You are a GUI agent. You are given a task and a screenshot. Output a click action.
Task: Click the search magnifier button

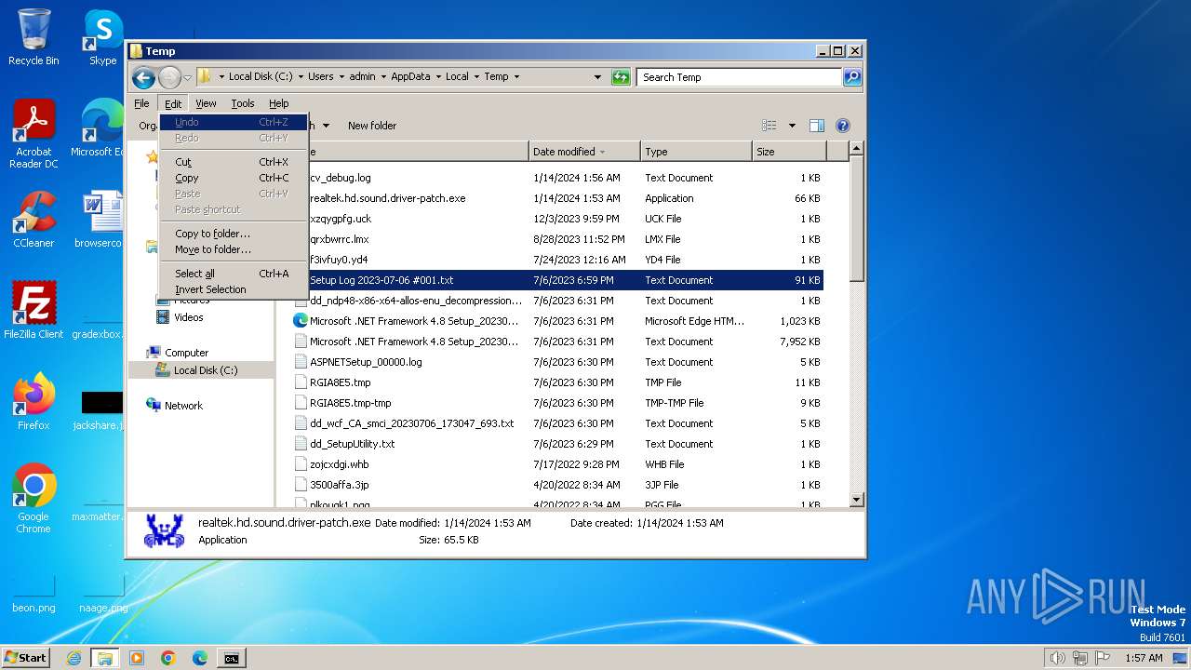pyautogui.click(x=852, y=77)
